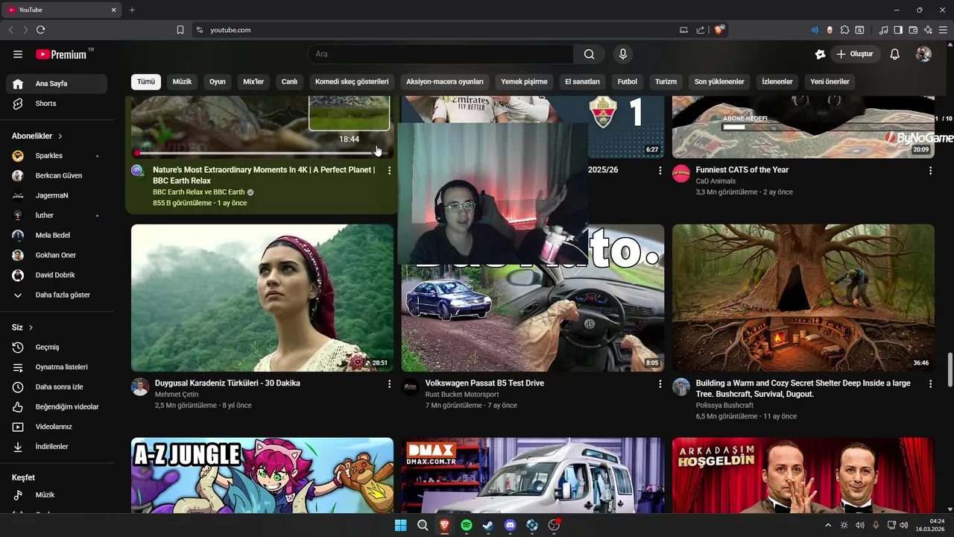Open CaD Animals channel link
The height and width of the screenshot is (537, 954).
click(x=715, y=181)
